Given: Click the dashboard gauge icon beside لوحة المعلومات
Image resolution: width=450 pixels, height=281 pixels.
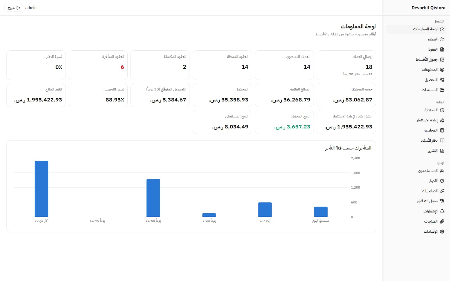Looking at the screenshot, I should [442, 29].
